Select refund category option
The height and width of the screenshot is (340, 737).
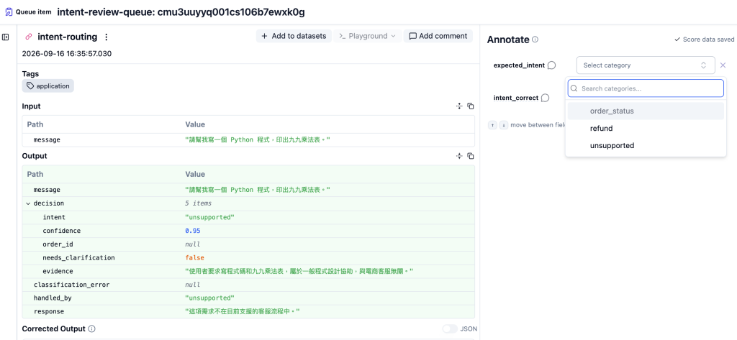point(646,128)
